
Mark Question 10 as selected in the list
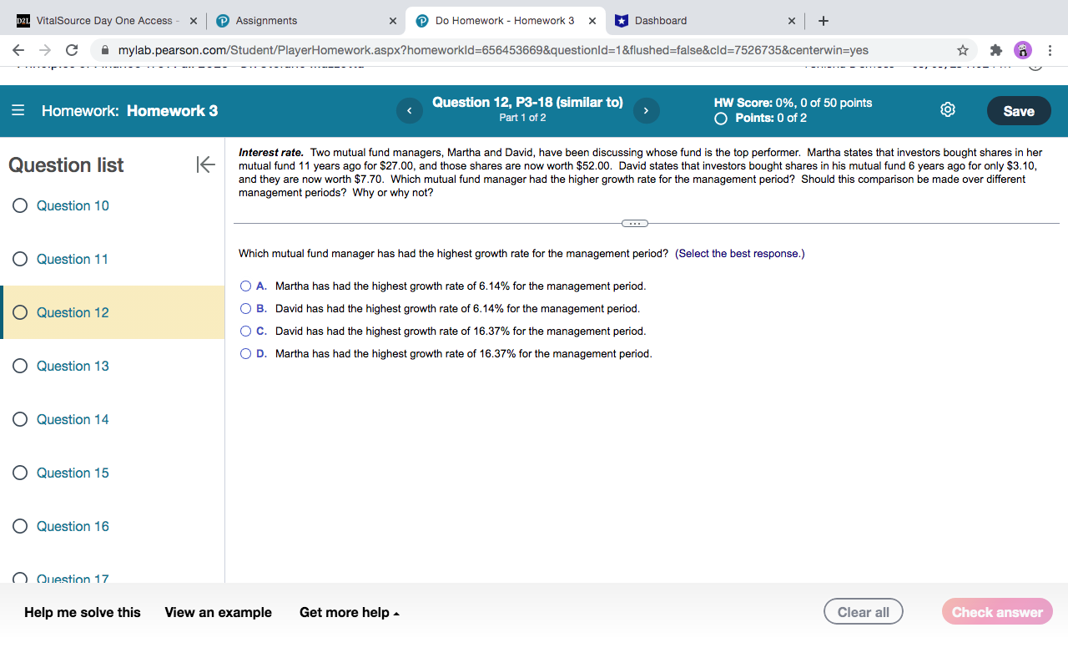point(20,205)
